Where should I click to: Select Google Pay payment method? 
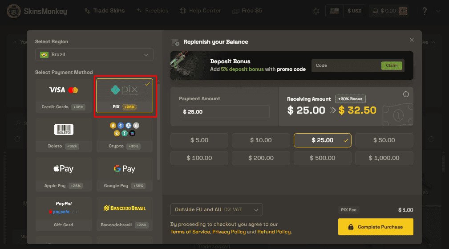[x=124, y=169]
